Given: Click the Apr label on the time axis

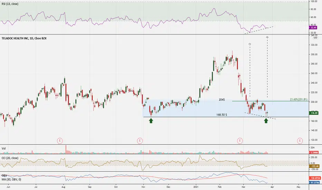Looking at the screenshot, I should tap(272, 187).
